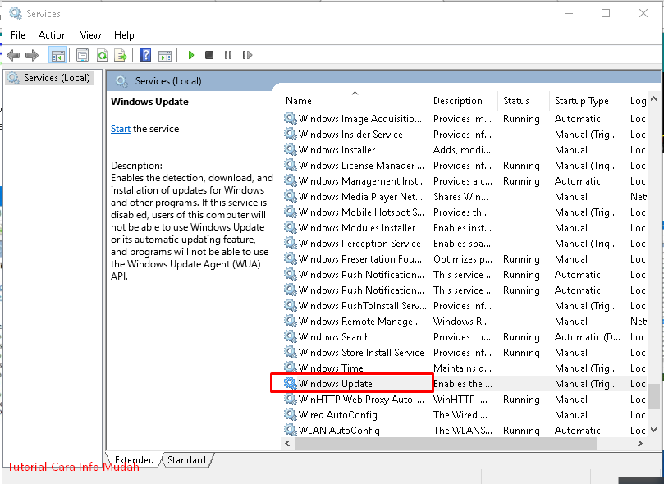664x484 pixels.
Task: Click the Back arrow in toolbar
Action: [x=14, y=55]
